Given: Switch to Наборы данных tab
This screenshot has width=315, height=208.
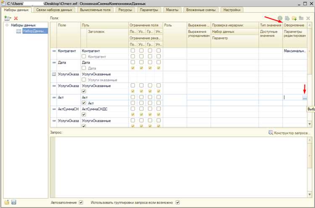Looking at the screenshot, I should point(16,10).
